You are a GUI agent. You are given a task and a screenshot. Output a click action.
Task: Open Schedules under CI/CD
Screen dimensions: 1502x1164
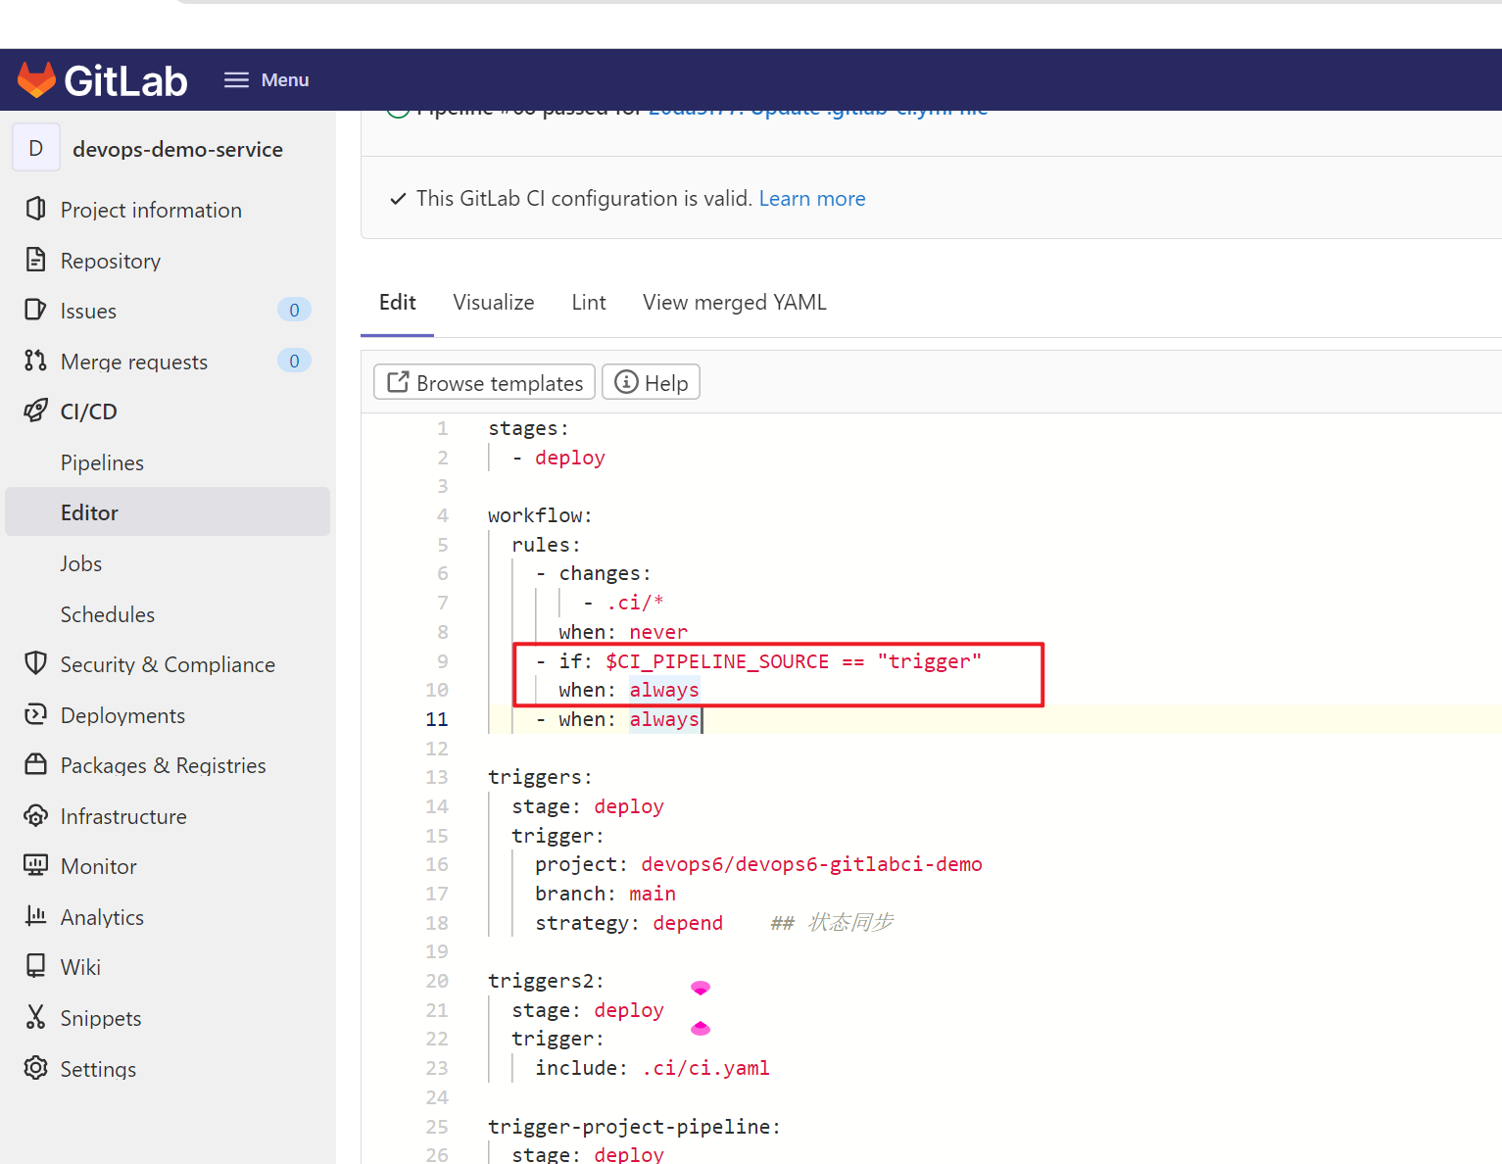tap(108, 614)
